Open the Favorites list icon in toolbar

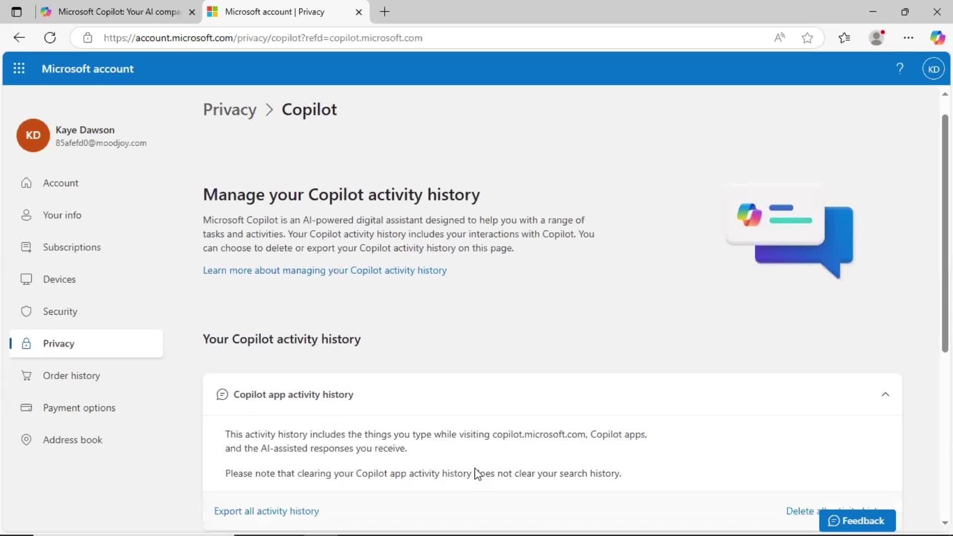coord(844,38)
